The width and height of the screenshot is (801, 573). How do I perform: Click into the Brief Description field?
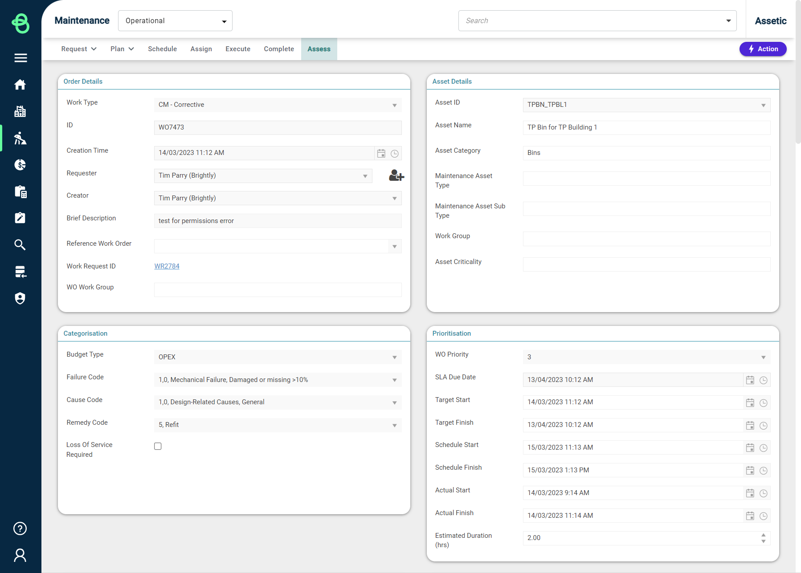click(277, 221)
